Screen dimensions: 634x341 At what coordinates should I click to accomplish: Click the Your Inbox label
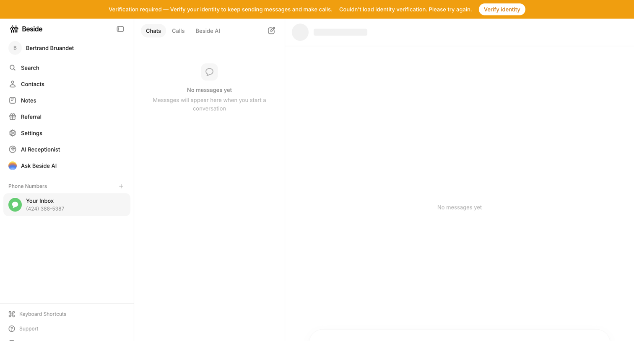coord(40,201)
